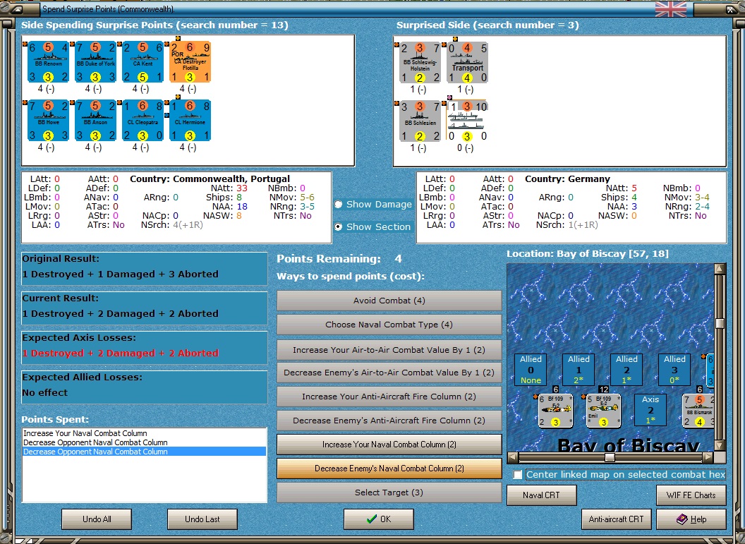The image size is (745, 544).
Task: Click the Undo All button
Action: [x=97, y=519]
